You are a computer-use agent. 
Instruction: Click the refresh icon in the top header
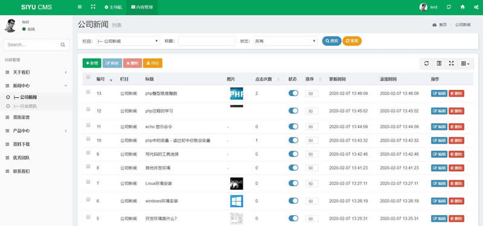pyautogui.click(x=449, y=7)
